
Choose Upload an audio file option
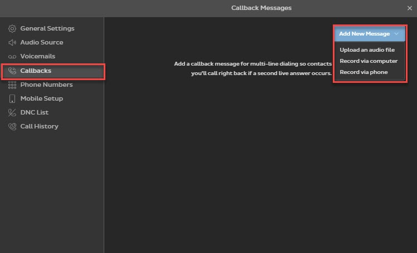coord(367,50)
